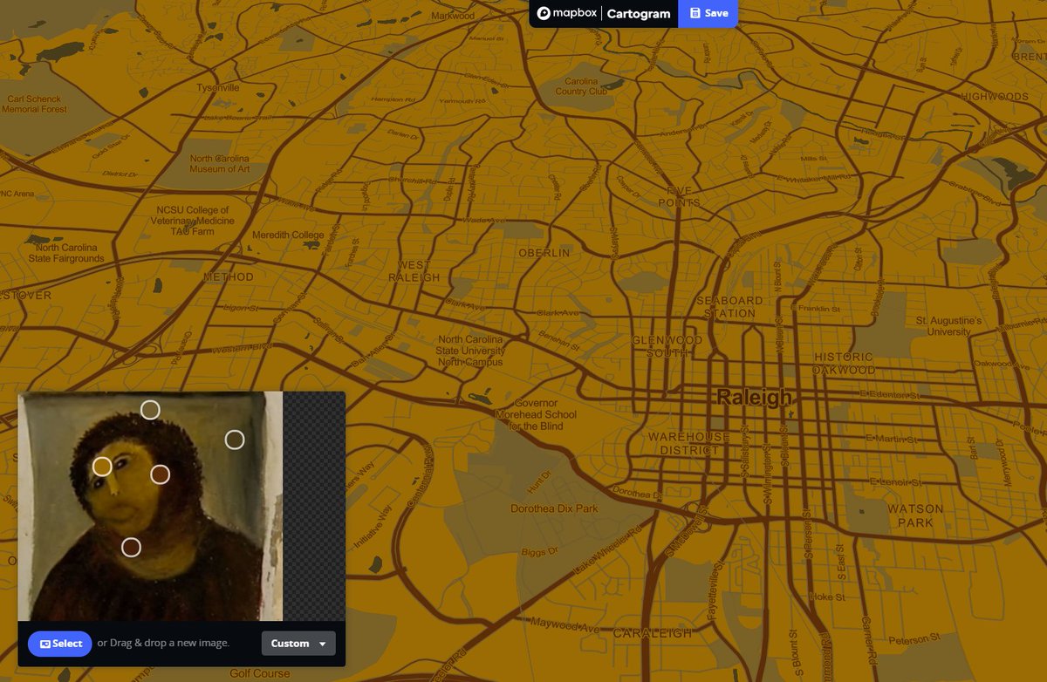Click the St. Augustine's University label
The image size is (1047, 682).
[x=949, y=326]
